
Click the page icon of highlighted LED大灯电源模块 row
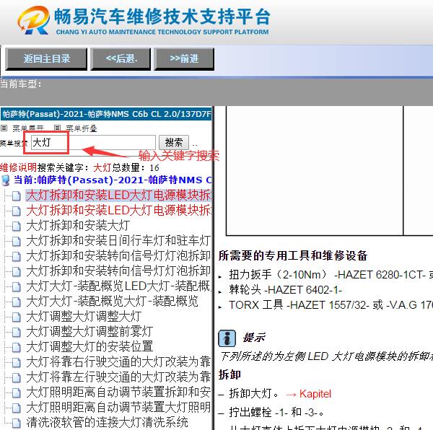click(17, 196)
